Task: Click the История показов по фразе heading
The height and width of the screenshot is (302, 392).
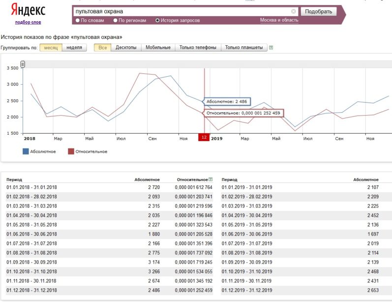Action: (x=61, y=37)
